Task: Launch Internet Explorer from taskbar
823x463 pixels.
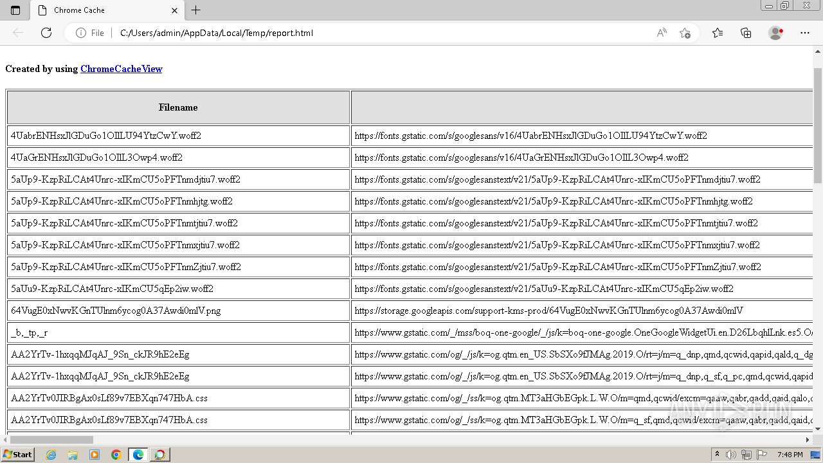Action: tap(51, 455)
